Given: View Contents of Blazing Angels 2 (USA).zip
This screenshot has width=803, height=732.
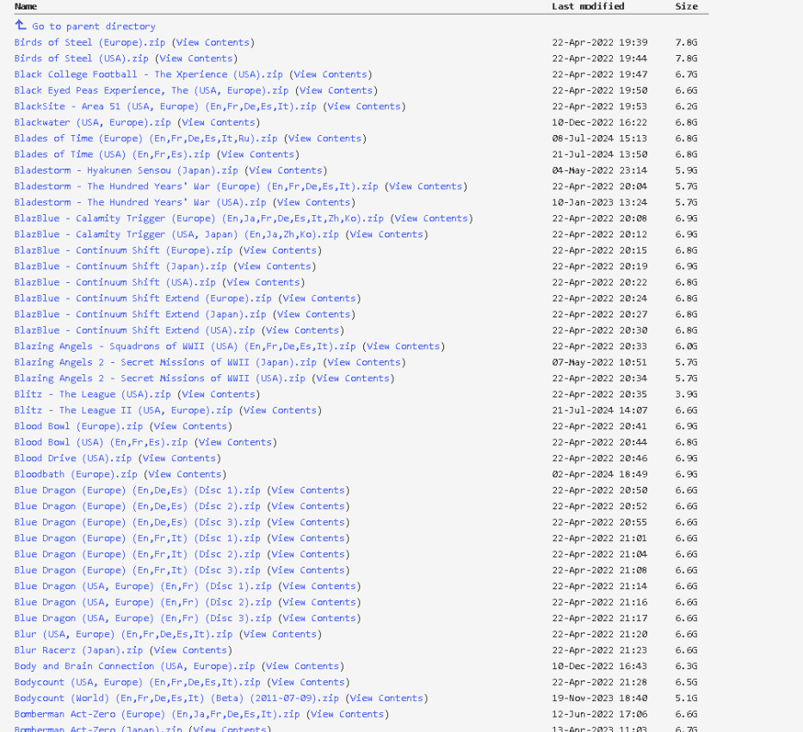Looking at the screenshot, I should [x=353, y=378].
